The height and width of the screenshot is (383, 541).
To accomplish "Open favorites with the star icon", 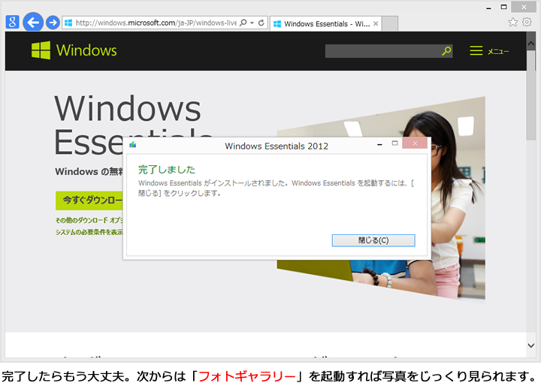I will (x=513, y=23).
